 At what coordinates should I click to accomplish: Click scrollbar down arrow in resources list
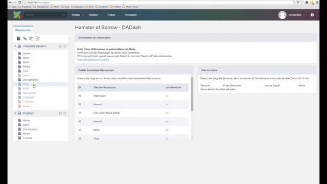192,138
